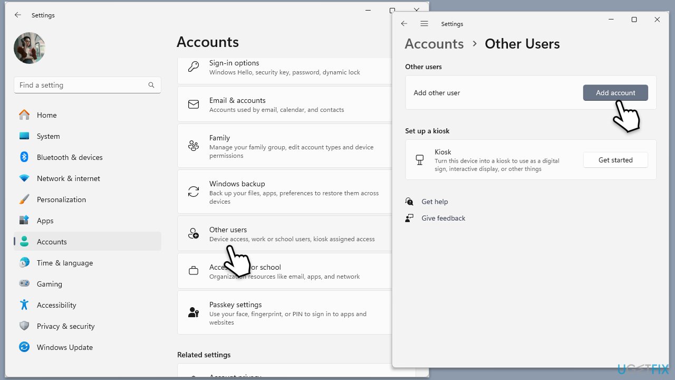This screenshot has width=675, height=380.
Task: Select Accounts in the sidebar
Action: (88, 242)
